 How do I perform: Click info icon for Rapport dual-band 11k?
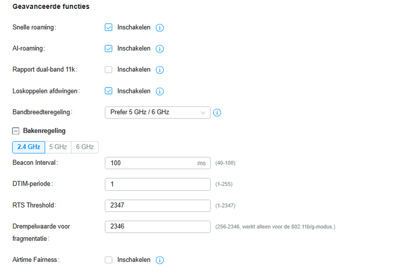pyautogui.click(x=160, y=70)
